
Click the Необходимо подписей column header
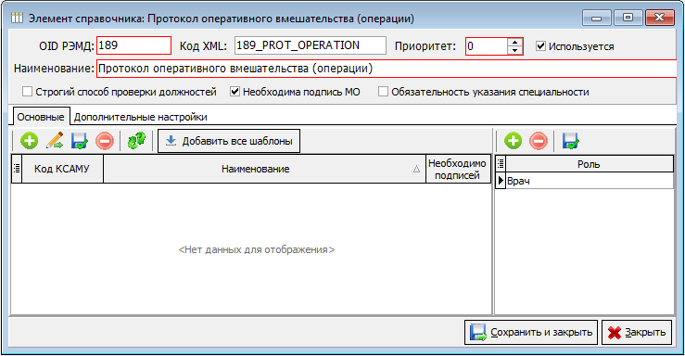click(x=458, y=169)
